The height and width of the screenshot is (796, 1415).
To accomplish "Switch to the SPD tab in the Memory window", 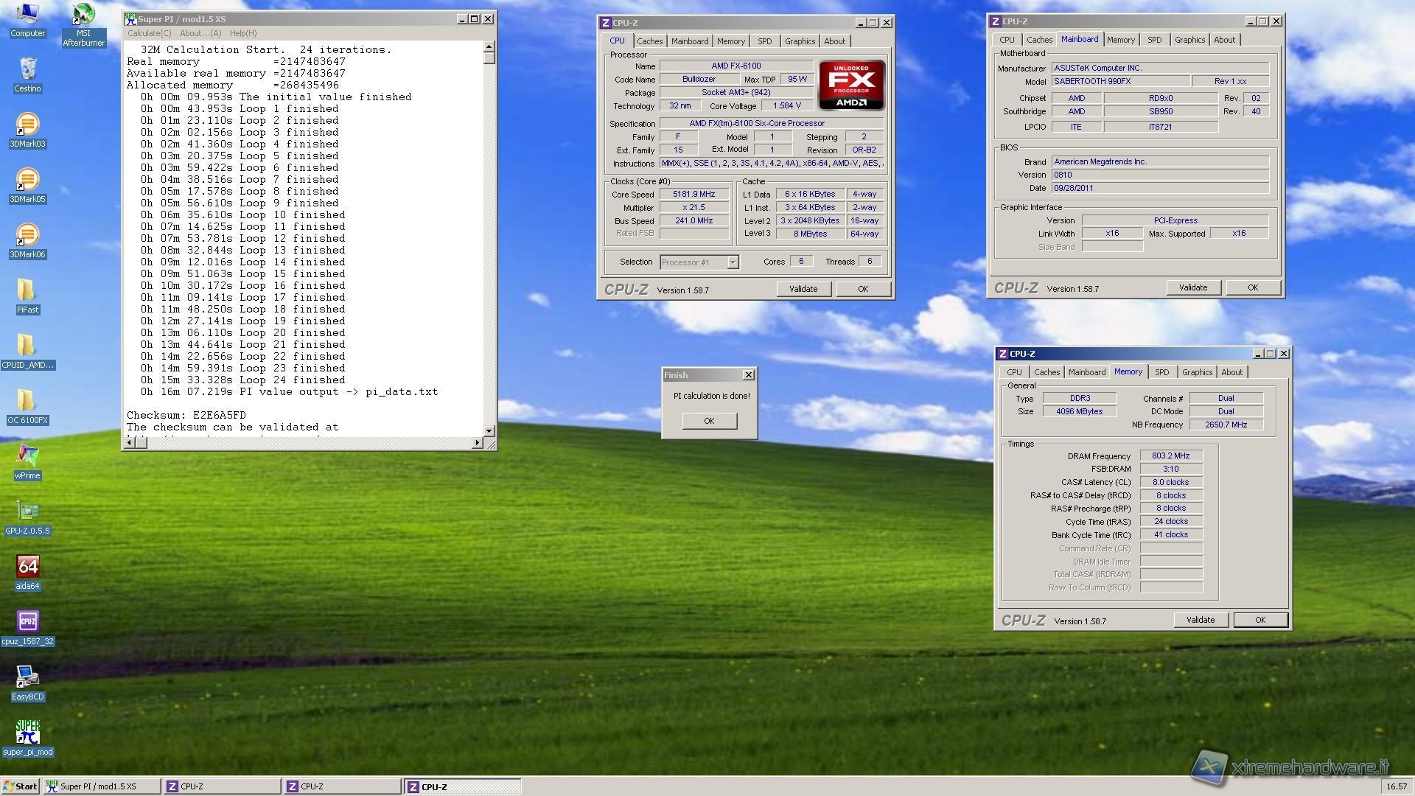I will click(1161, 372).
